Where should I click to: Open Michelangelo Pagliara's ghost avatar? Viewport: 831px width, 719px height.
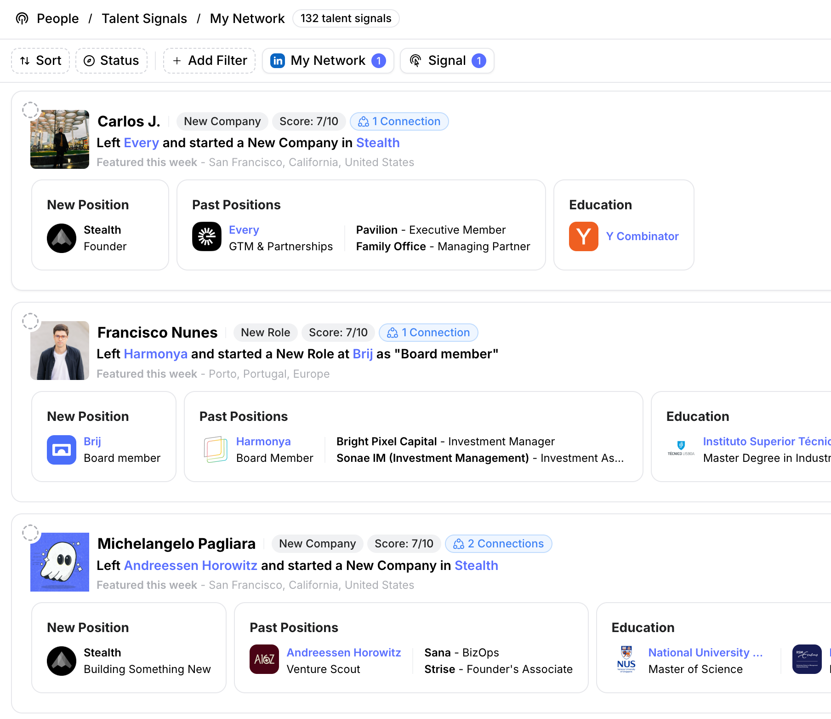60,562
